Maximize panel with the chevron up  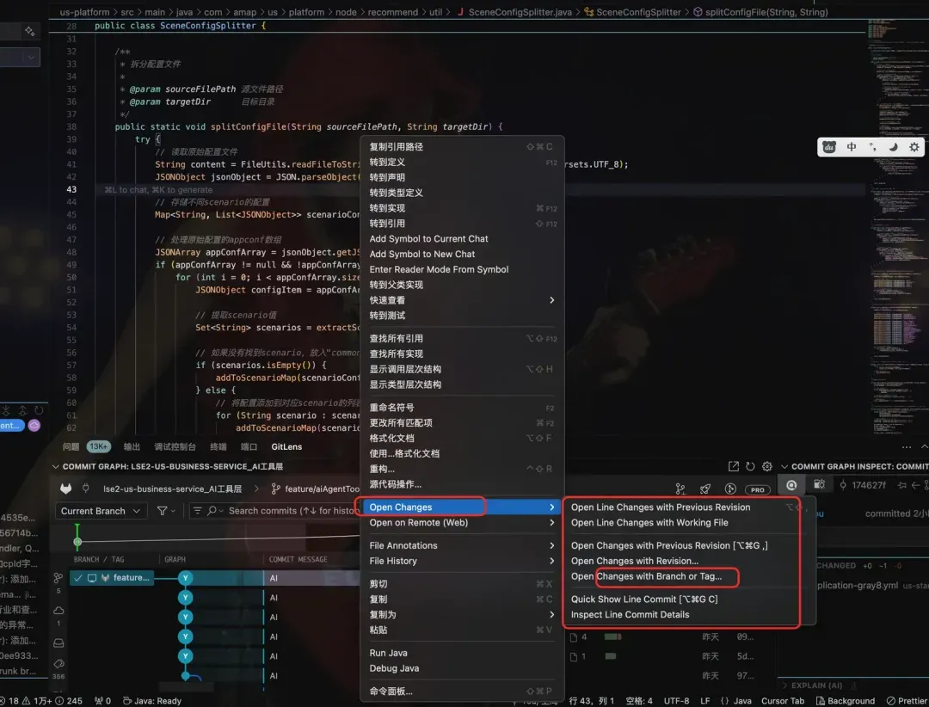924,446
